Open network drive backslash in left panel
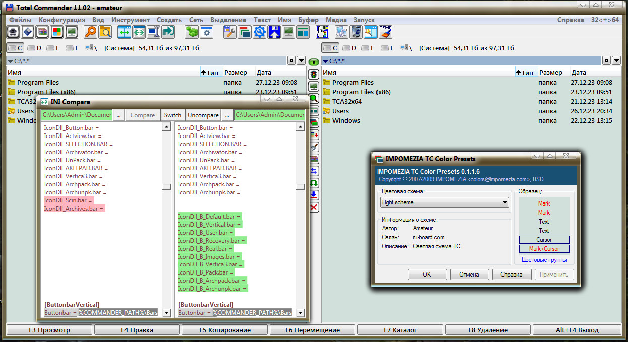628x342 pixels. click(91, 48)
